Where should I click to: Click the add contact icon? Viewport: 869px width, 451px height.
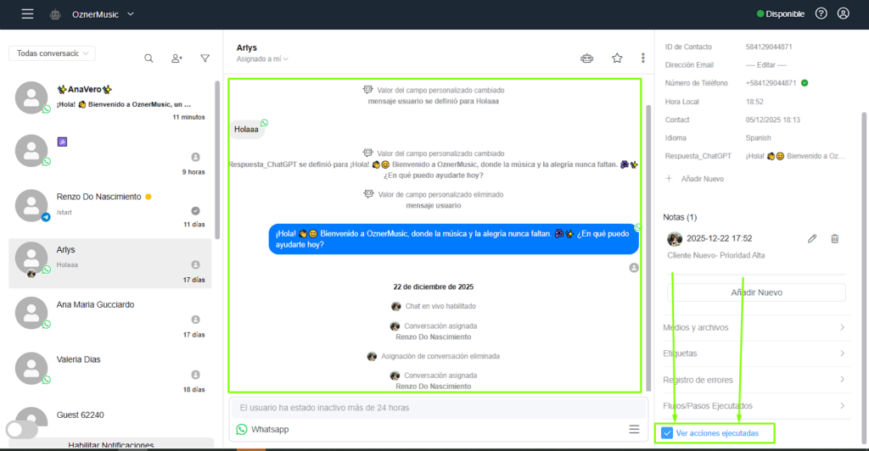click(x=177, y=58)
